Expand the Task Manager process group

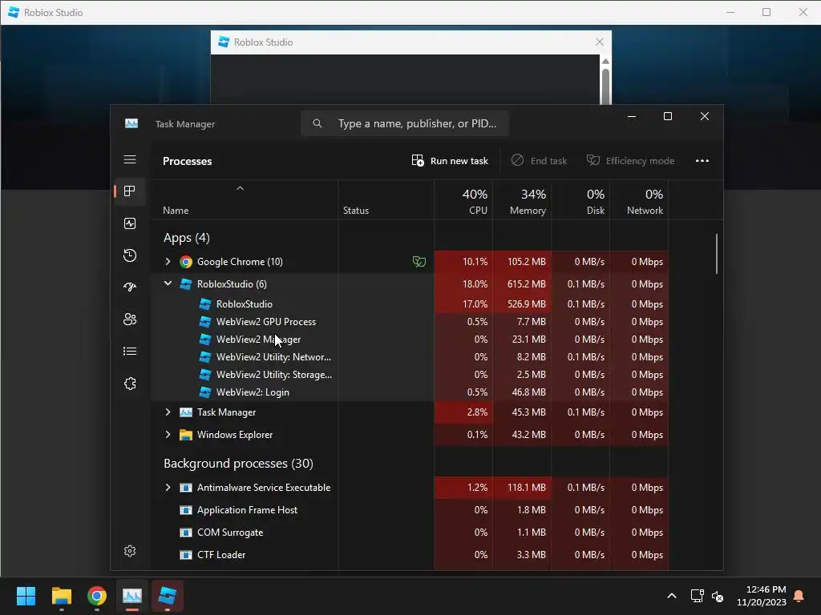pyautogui.click(x=168, y=412)
